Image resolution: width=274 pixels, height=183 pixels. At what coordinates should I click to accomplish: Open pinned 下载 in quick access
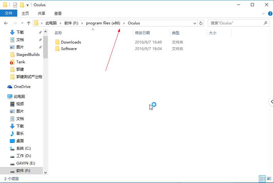(17, 32)
